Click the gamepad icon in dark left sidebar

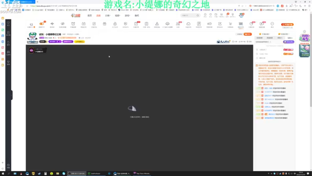click(x=8, y=52)
